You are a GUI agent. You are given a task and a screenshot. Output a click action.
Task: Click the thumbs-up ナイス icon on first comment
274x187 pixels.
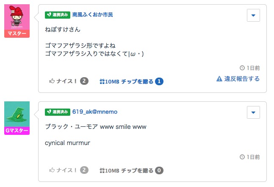point(53,81)
